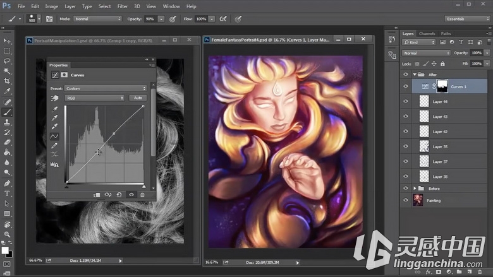Image resolution: width=493 pixels, height=277 pixels.
Task: Hide the Painting layer
Action: click(406, 200)
